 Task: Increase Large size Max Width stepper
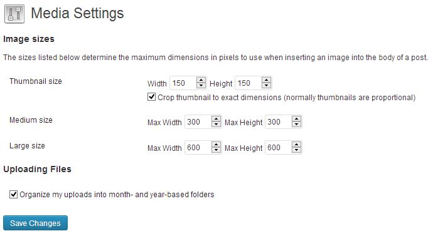click(216, 145)
